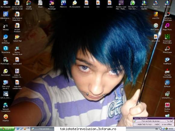Open the My Computer desktop icon
The height and width of the screenshot is (131, 175).
coord(6,4)
